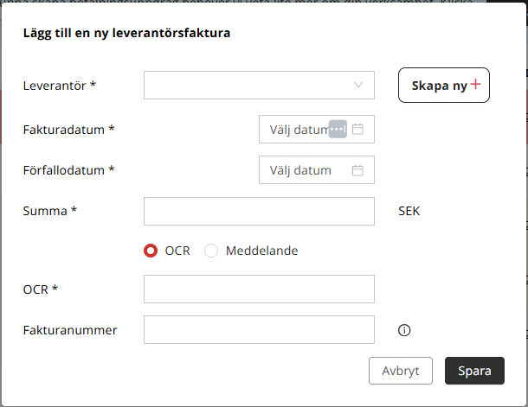Screen dimensions: 528x407
Task: Click the SEK currency label
Action: click(x=409, y=211)
